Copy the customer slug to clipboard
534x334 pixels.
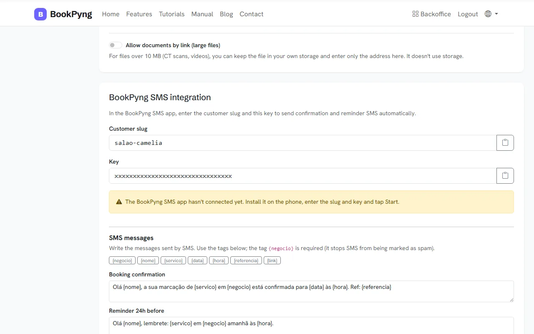[x=505, y=143]
